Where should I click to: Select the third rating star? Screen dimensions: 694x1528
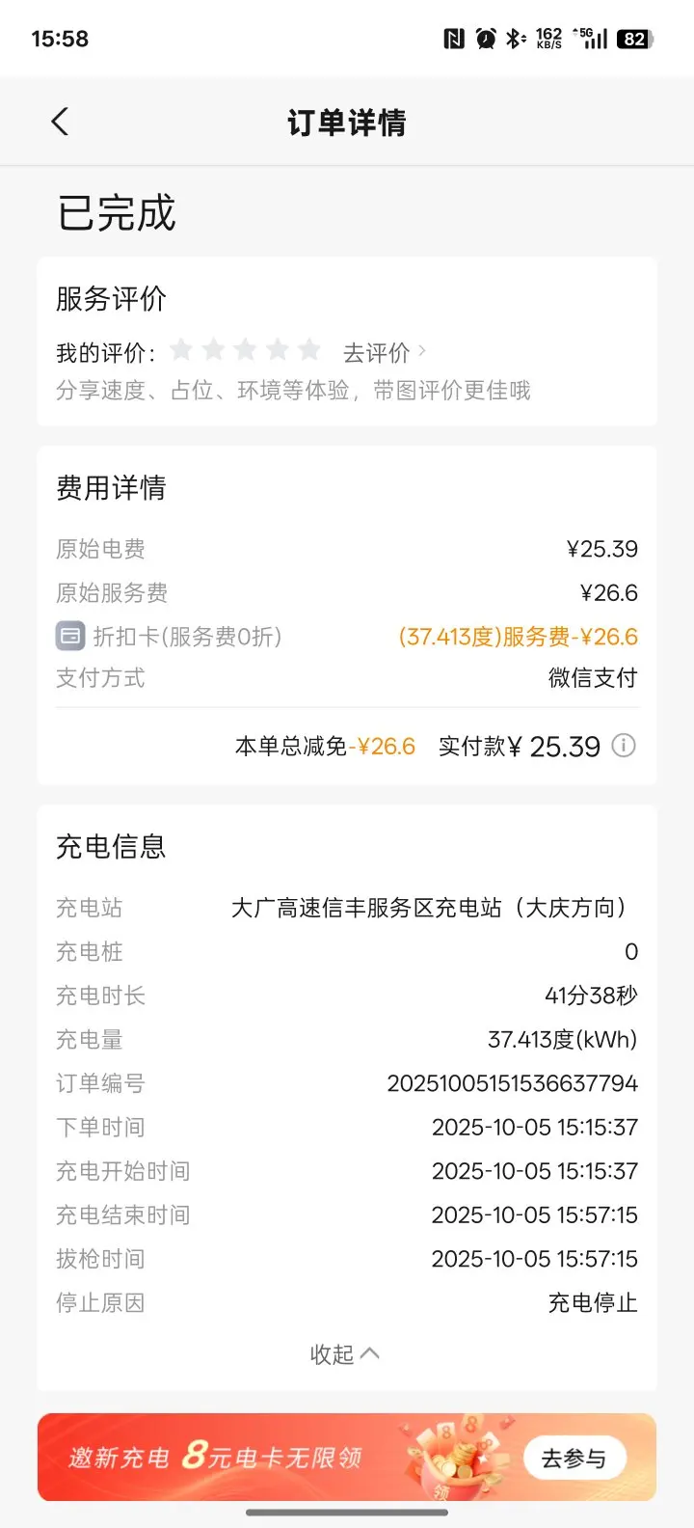246,349
